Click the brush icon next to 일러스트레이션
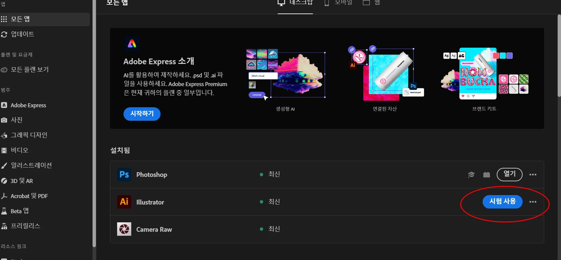561x260 pixels. 4,165
